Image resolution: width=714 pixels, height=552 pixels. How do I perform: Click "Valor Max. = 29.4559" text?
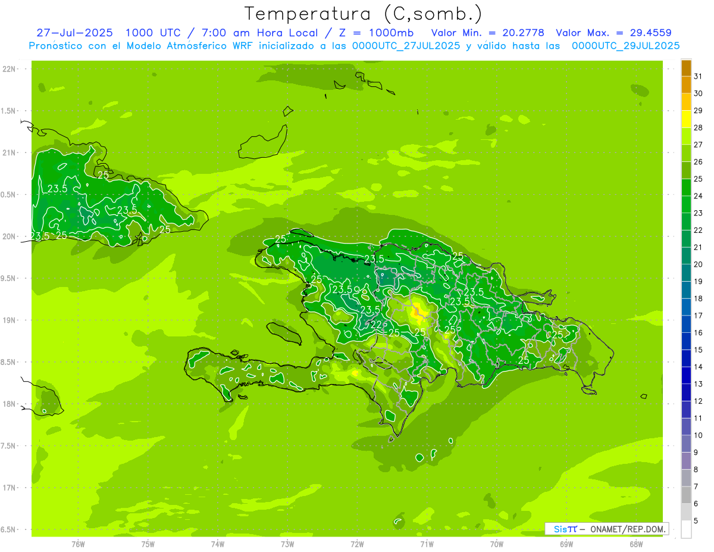(x=613, y=33)
